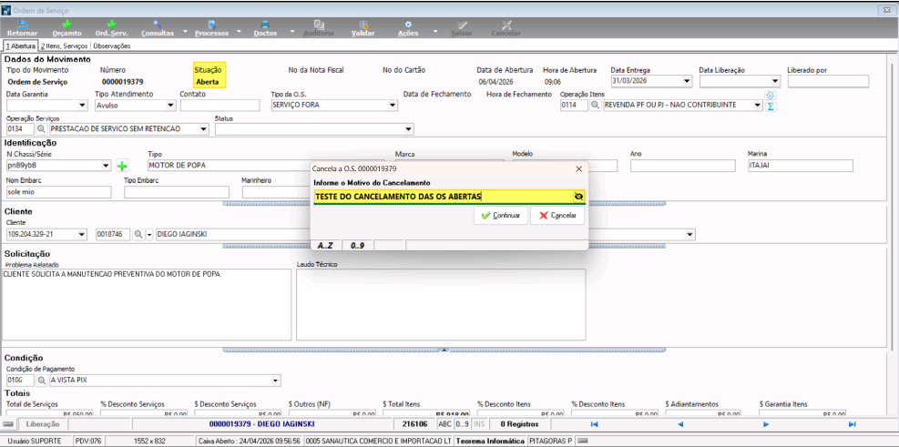Image resolution: width=899 pixels, height=447 pixels.
Task: Click the Cancelar button in dialog
Action: click(557, 216)
